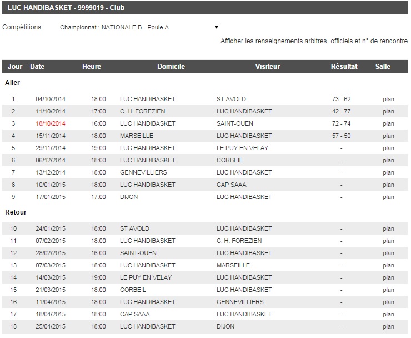Open the plan link for the DIJON match on 17/01/2015
Viewport: 411px width, 338px height.
point(388,197)
